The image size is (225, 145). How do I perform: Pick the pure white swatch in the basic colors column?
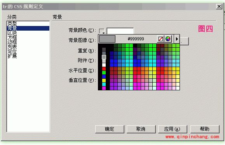point(104,65)
